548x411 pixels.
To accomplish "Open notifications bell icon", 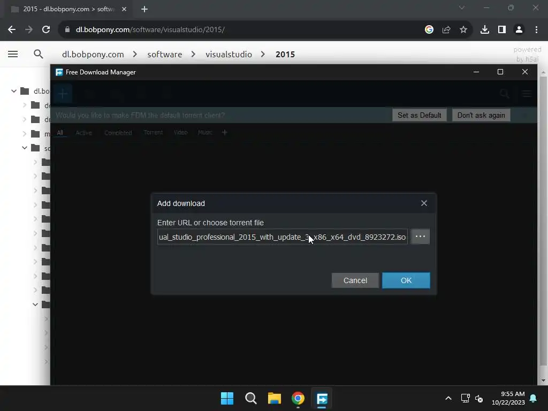I will click(534, 398).
